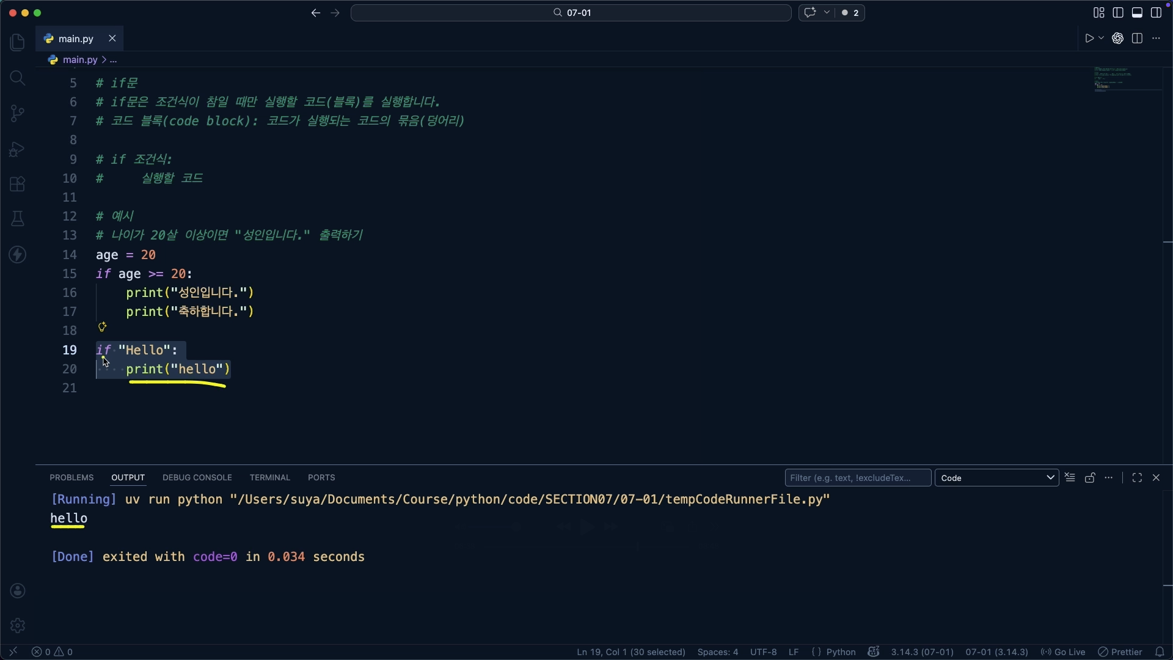The width and height of the screenshot is (1173, 660).
Task: Open the Explorer sidebar icon
Action: click(17, 42)
